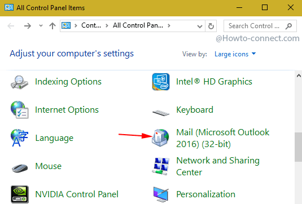Click the Refresh button
Screen dimensions: 302x204
[x=211, y=26]
